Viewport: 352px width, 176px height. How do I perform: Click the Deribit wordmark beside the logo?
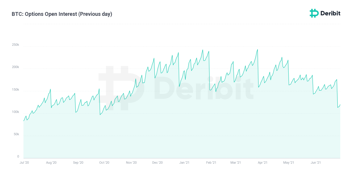[330, 13]
